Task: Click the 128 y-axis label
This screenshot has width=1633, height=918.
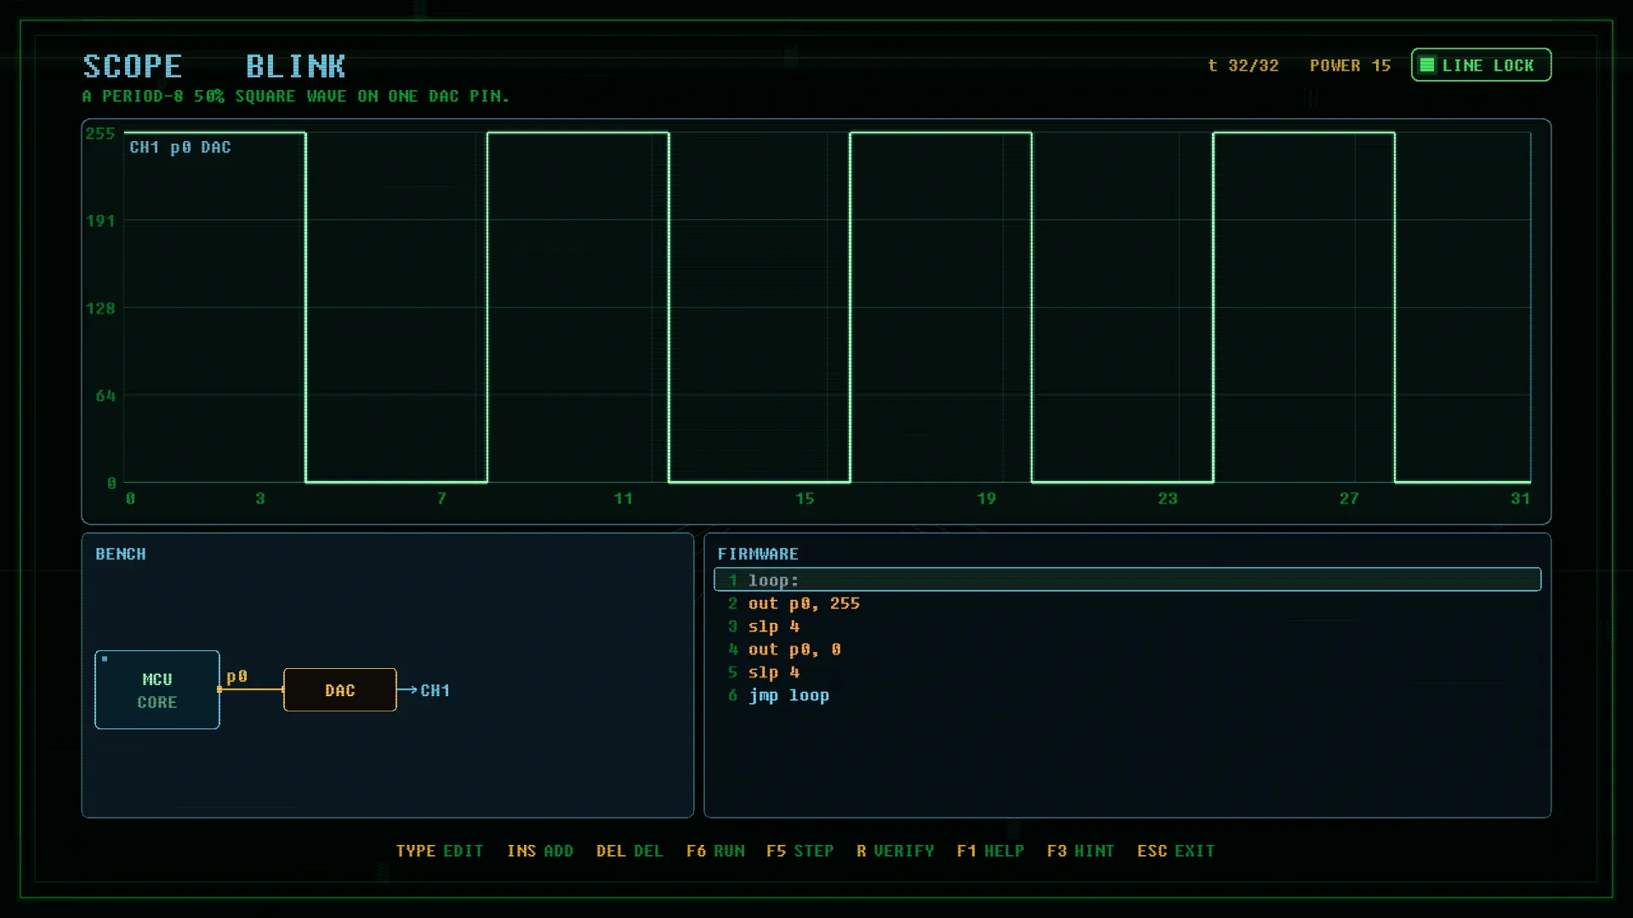Action: [x=100, y=309]
